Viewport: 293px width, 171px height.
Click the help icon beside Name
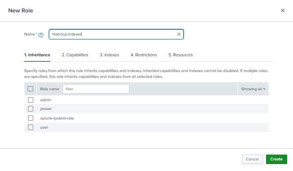tap(41, 35)
